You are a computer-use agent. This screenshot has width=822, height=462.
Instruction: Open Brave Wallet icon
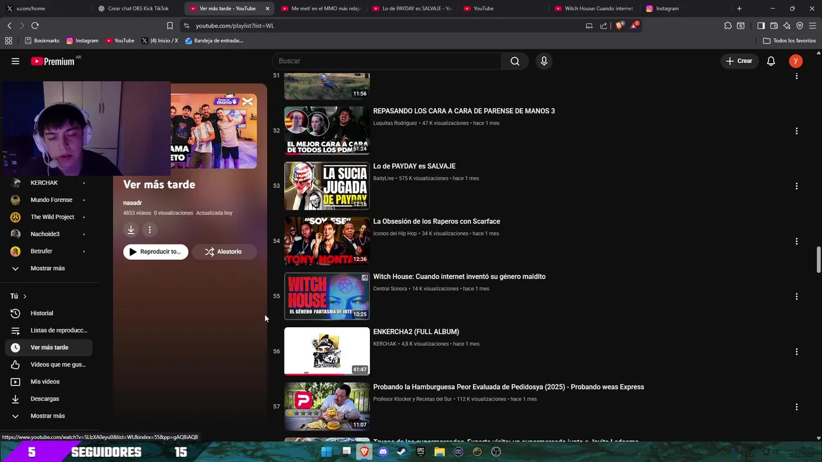pos(774,26)
